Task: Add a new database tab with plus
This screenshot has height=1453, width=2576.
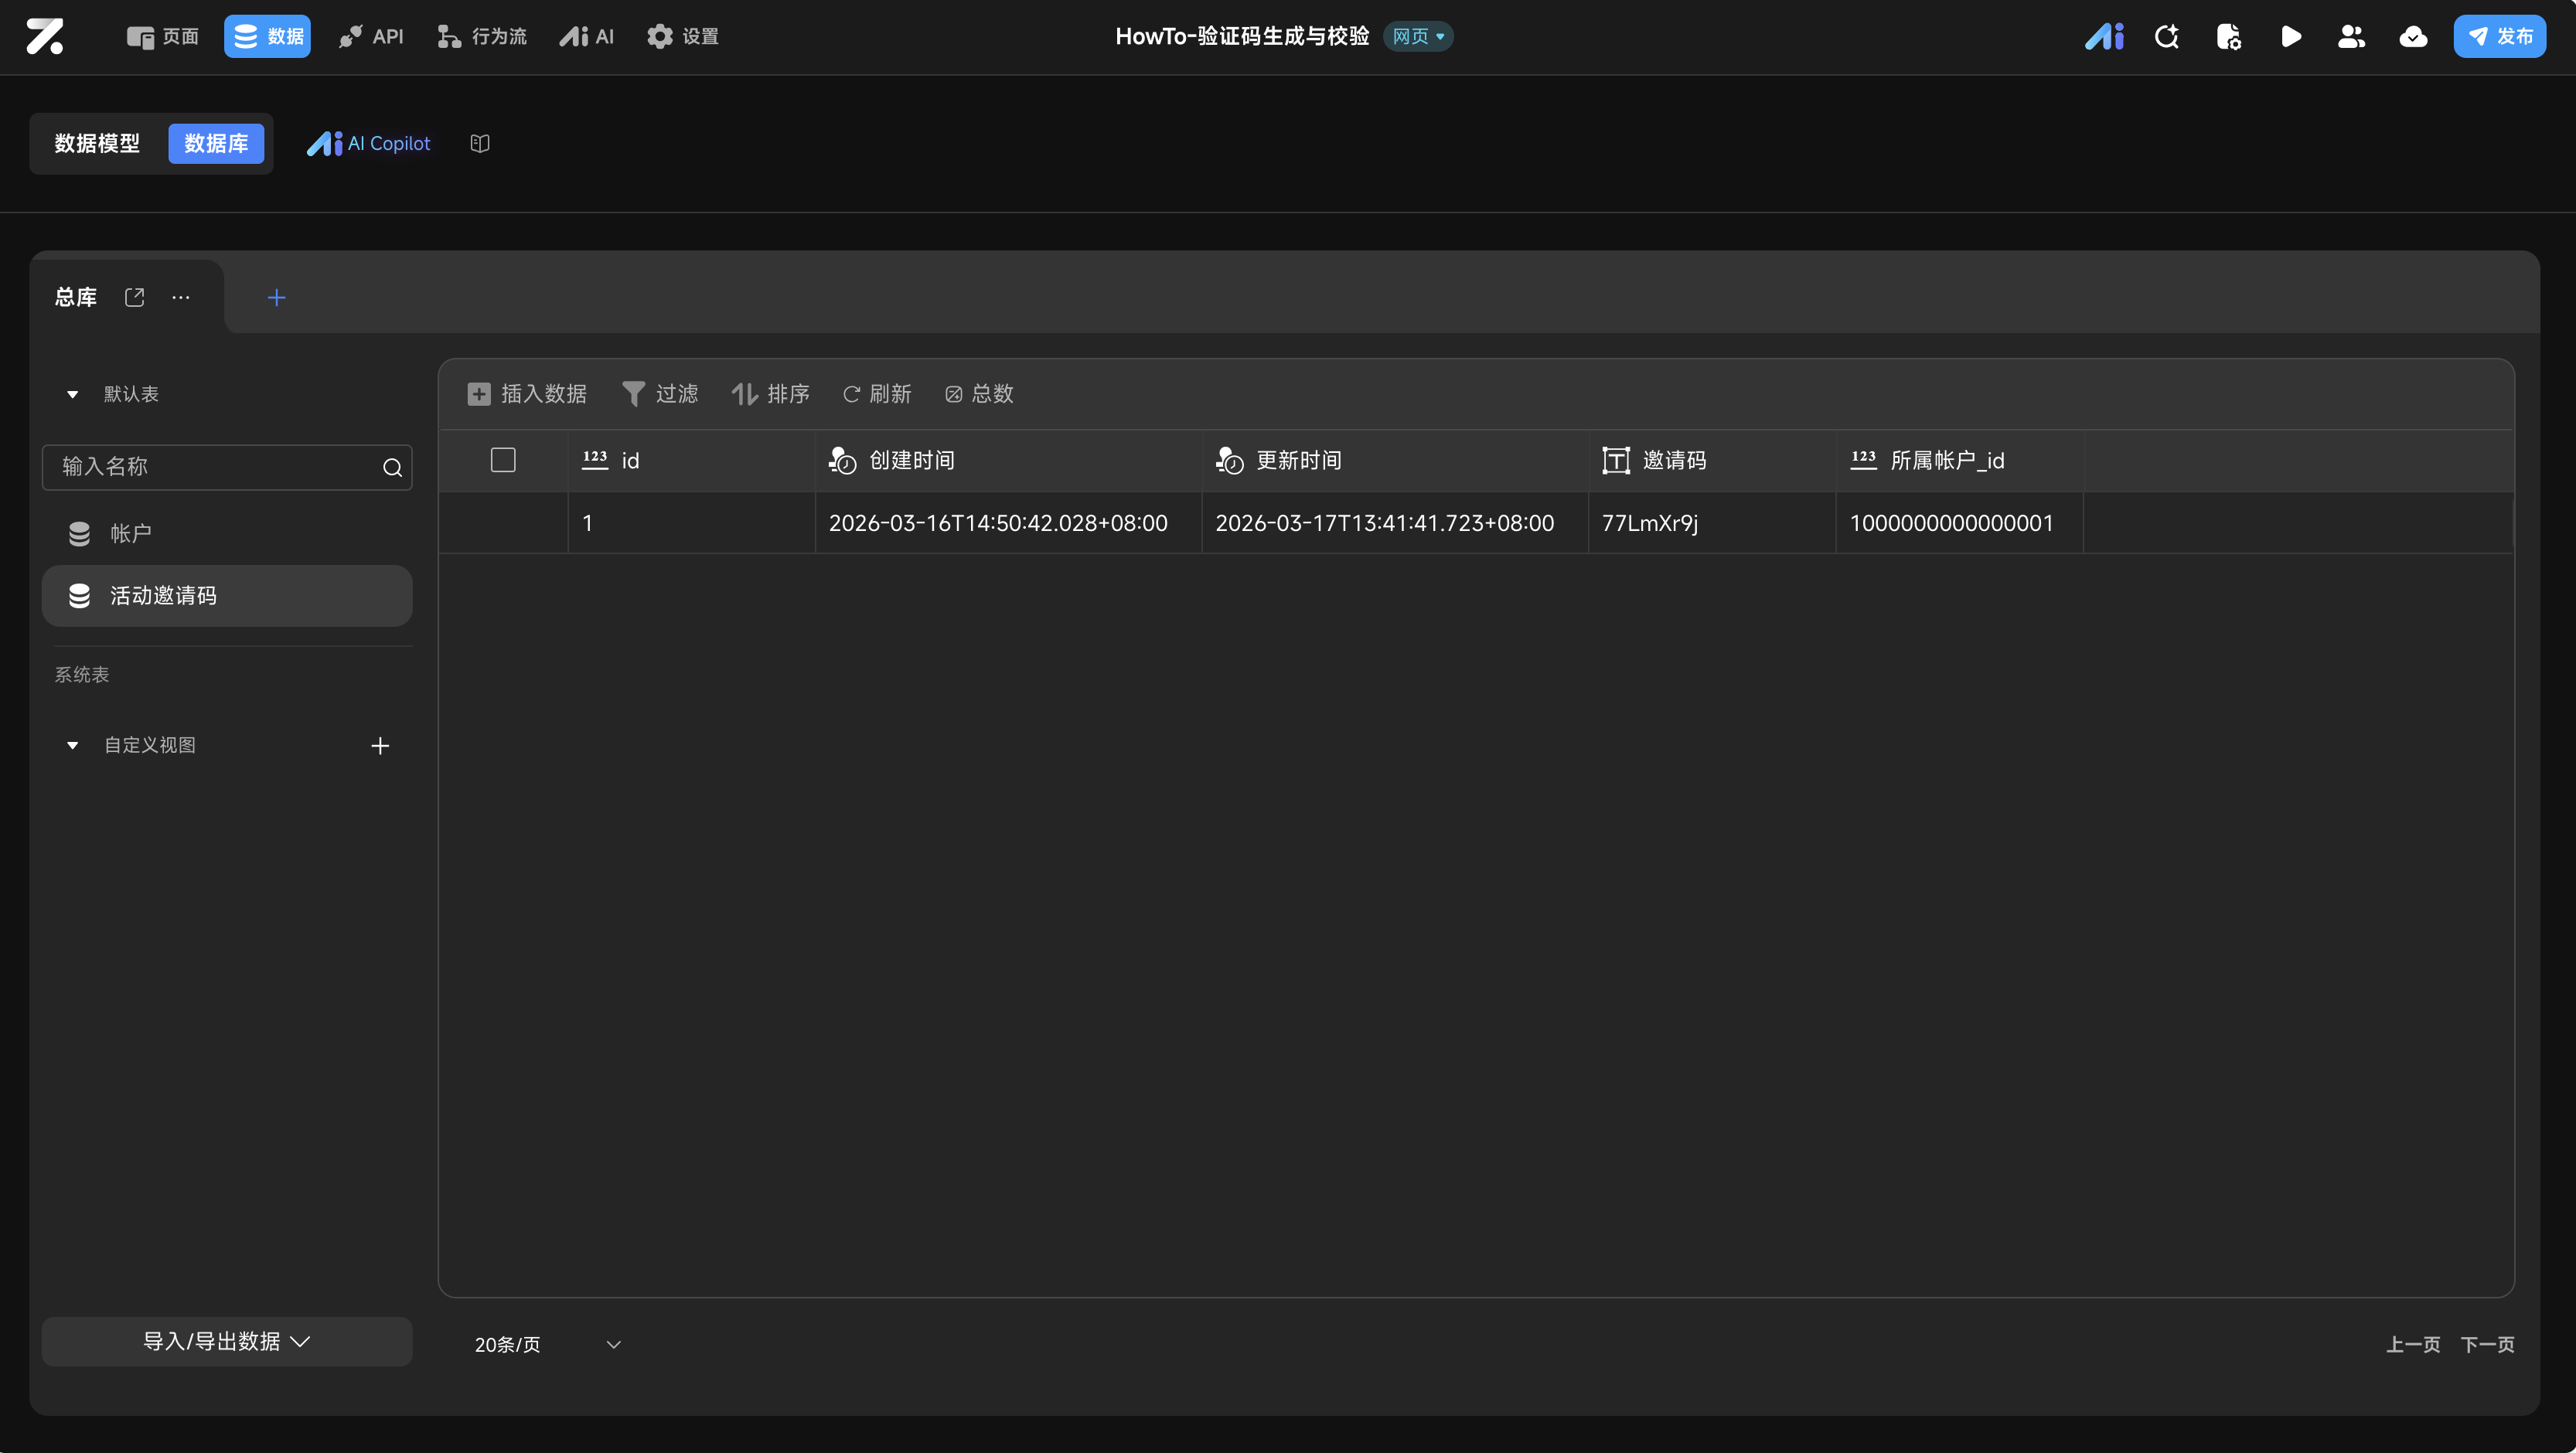Action: [277, 297]
